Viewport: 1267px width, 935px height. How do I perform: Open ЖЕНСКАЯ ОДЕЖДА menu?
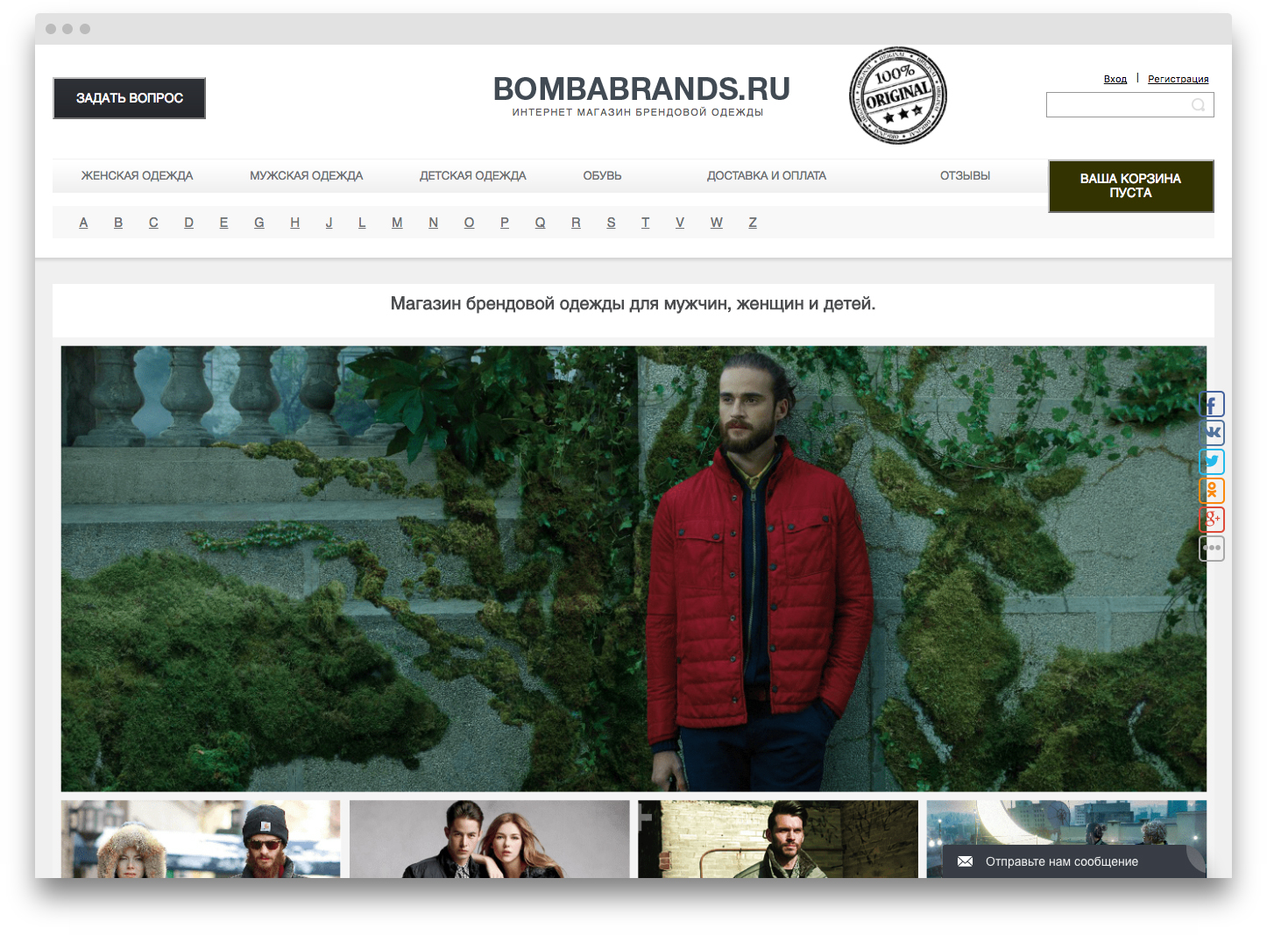click(137, 176)
